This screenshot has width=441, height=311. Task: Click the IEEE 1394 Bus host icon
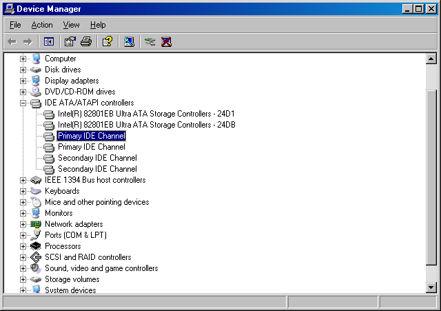[36, 180]
